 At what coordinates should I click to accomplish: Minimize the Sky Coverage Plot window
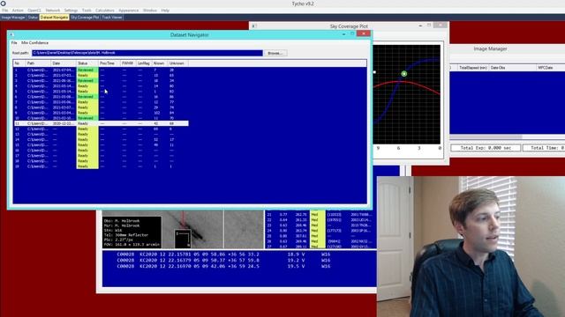[x=420, y=26]
